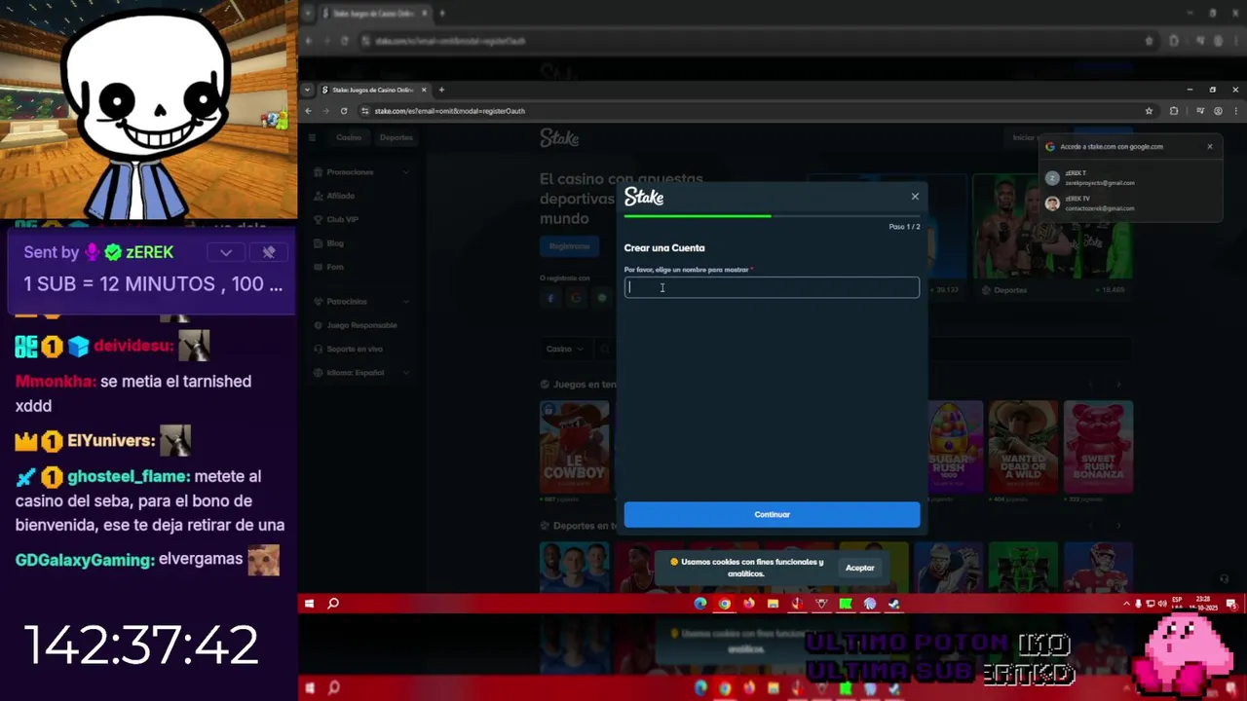
Task: Collapse the pinned message chevron
Action: tap(226, 252)
